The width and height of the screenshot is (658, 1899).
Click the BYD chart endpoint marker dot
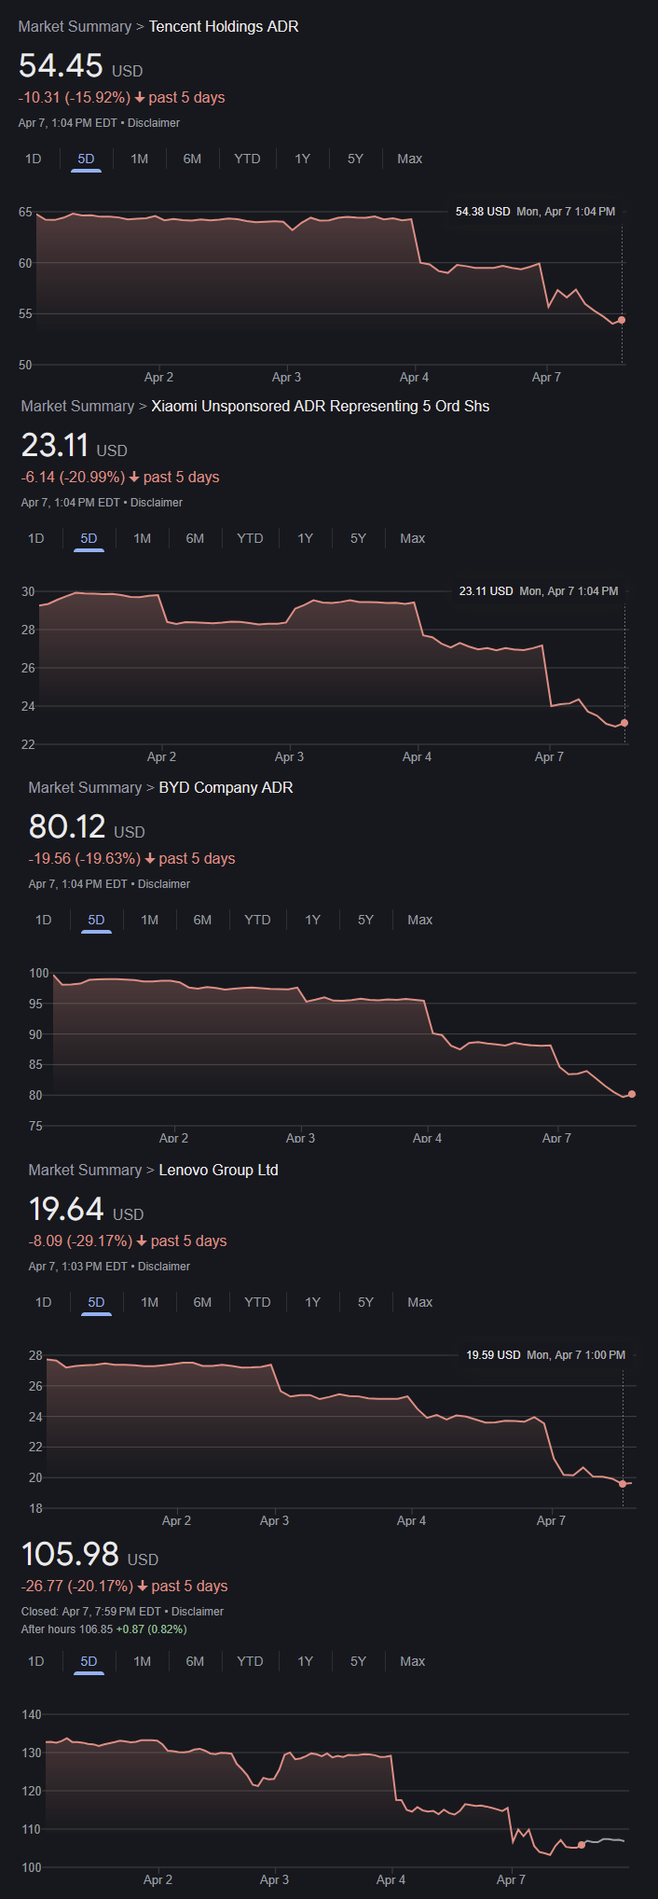(632, 1094)
